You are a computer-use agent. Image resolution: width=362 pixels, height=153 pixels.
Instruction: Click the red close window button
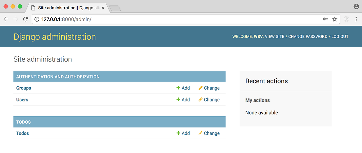[6, 7]
